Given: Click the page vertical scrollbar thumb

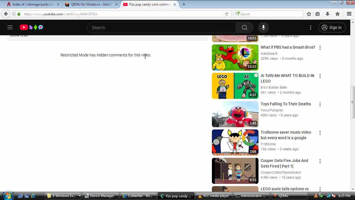Looking at the screenshot, I should click(353, 102).
